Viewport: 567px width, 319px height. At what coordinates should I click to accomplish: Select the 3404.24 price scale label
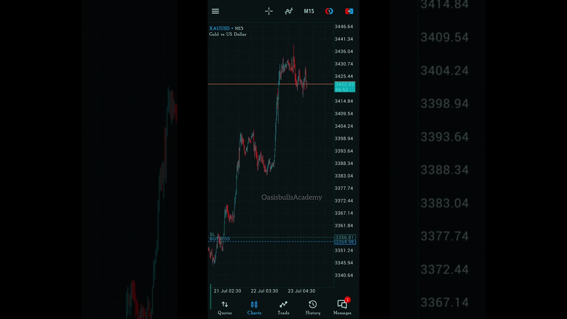[344, 126]
